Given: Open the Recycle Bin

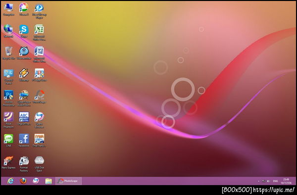Looking at the screenshot, I should pyautogui.click(x=8, y=53).
